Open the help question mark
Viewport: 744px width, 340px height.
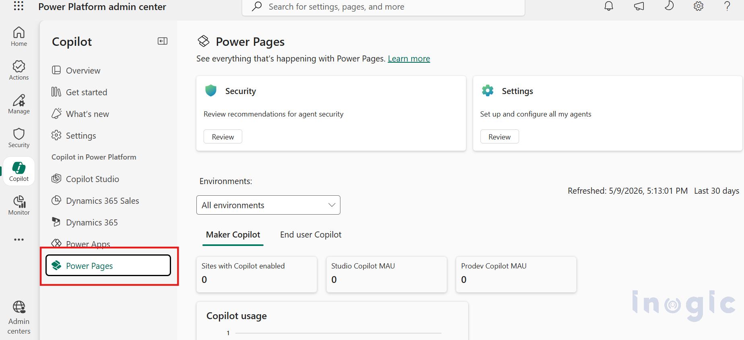tap(727, 6)
